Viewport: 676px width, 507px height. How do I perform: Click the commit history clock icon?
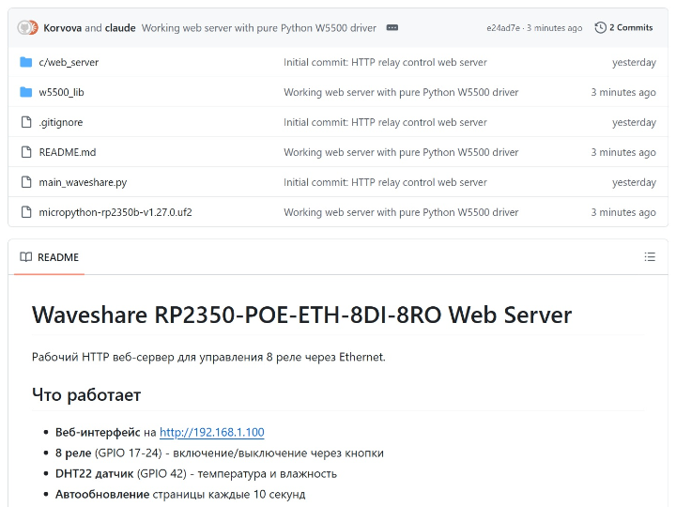pos(601,28)
